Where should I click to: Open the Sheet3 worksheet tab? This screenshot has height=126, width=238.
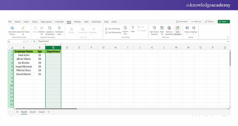pos(33,112)
